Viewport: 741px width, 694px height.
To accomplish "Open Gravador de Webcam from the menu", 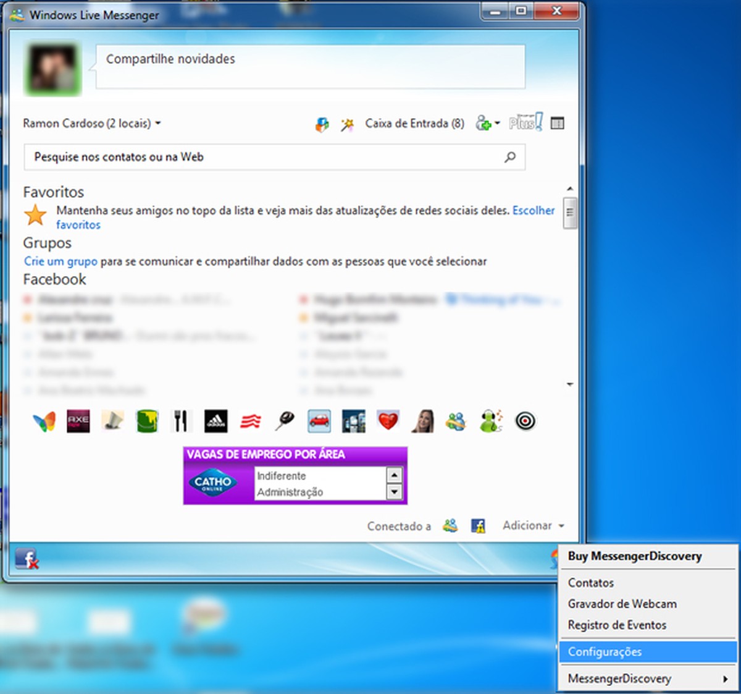I will [x=622, y=604].
